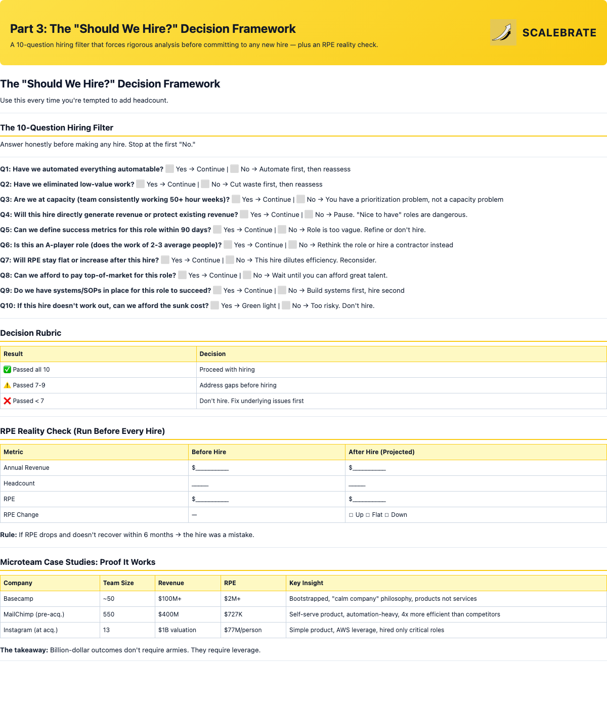Check Yes for Q9 systems/SOPs in place
607x708 pixels.
point(218,290)
